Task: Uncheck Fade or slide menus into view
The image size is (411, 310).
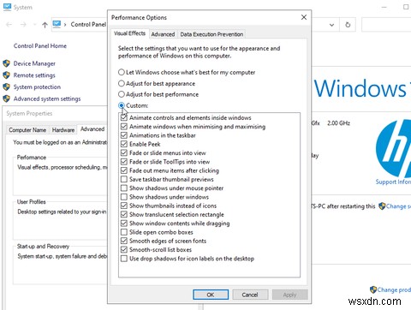Action: (x=124, y=152)
